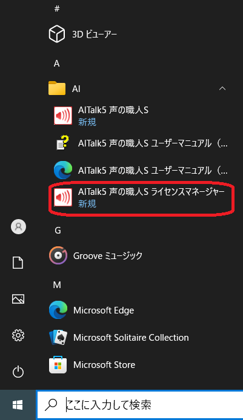Image resolution: width=243 pixels, height=420 pixels.
Task: Click 新規 under ライセンスマネージャー
Action: pos(87,204)
